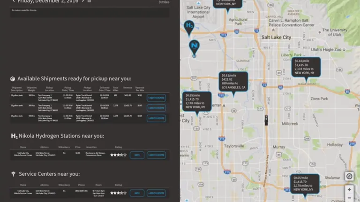Open Los Angeles $421.82 shipment map callout
360x202 pixels.
[x=233, y=82]
